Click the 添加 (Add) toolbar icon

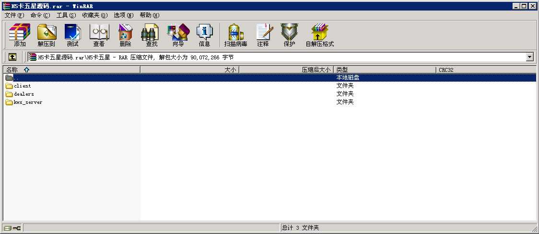click(x=20, y=35)
